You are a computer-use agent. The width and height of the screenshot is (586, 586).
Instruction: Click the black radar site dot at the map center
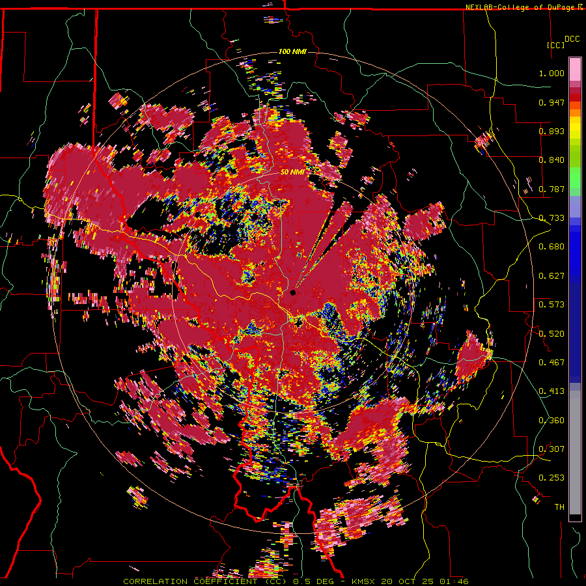click(x=292, y=292)
